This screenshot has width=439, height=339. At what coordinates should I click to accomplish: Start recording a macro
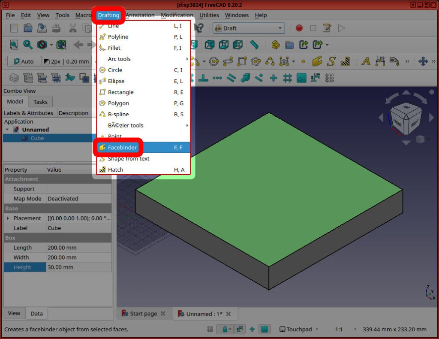(300, 28)
